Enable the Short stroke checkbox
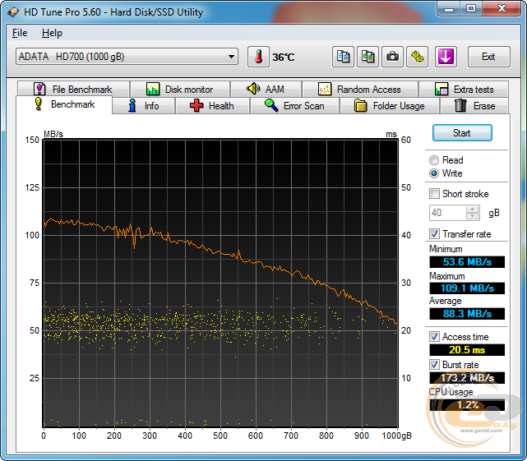Screen dimensions: 527x461 (434, 194)
